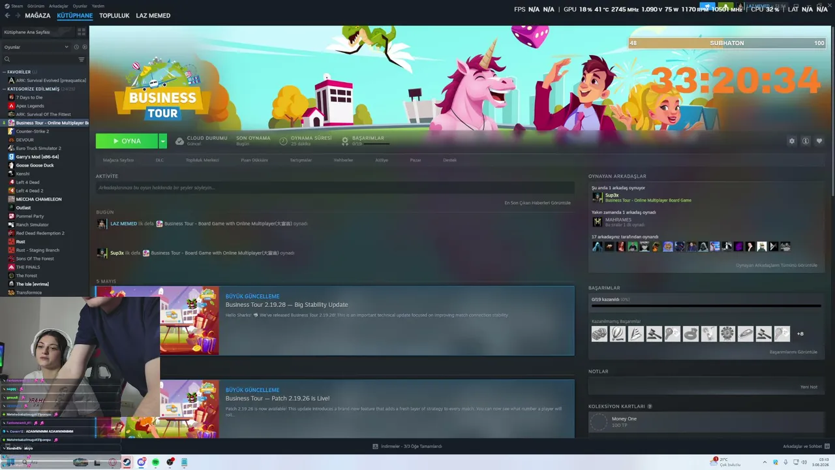835x470 pixels.
Task: Click the Business Tour cloud status icon
Action: (179, 141)
